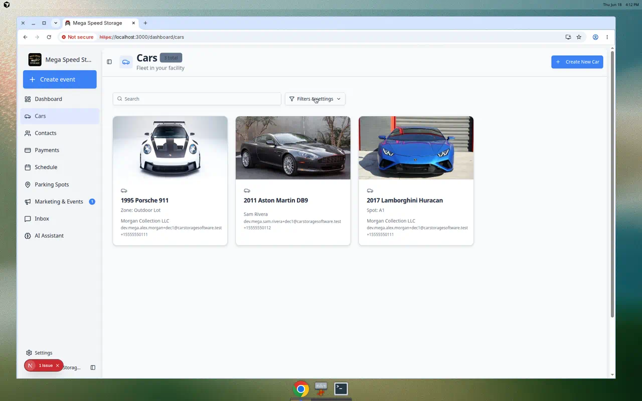Screen dimensions: 642x401
Task: Open the system monitor dock icon
Action: click(x=321, y=388)
